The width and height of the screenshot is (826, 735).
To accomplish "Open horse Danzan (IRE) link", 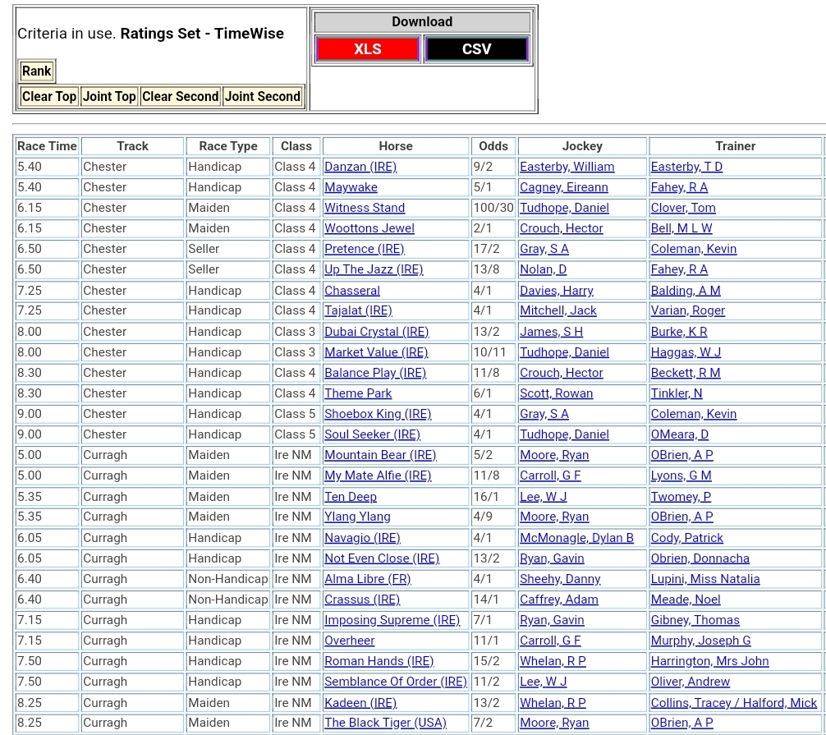I will 360,167.
